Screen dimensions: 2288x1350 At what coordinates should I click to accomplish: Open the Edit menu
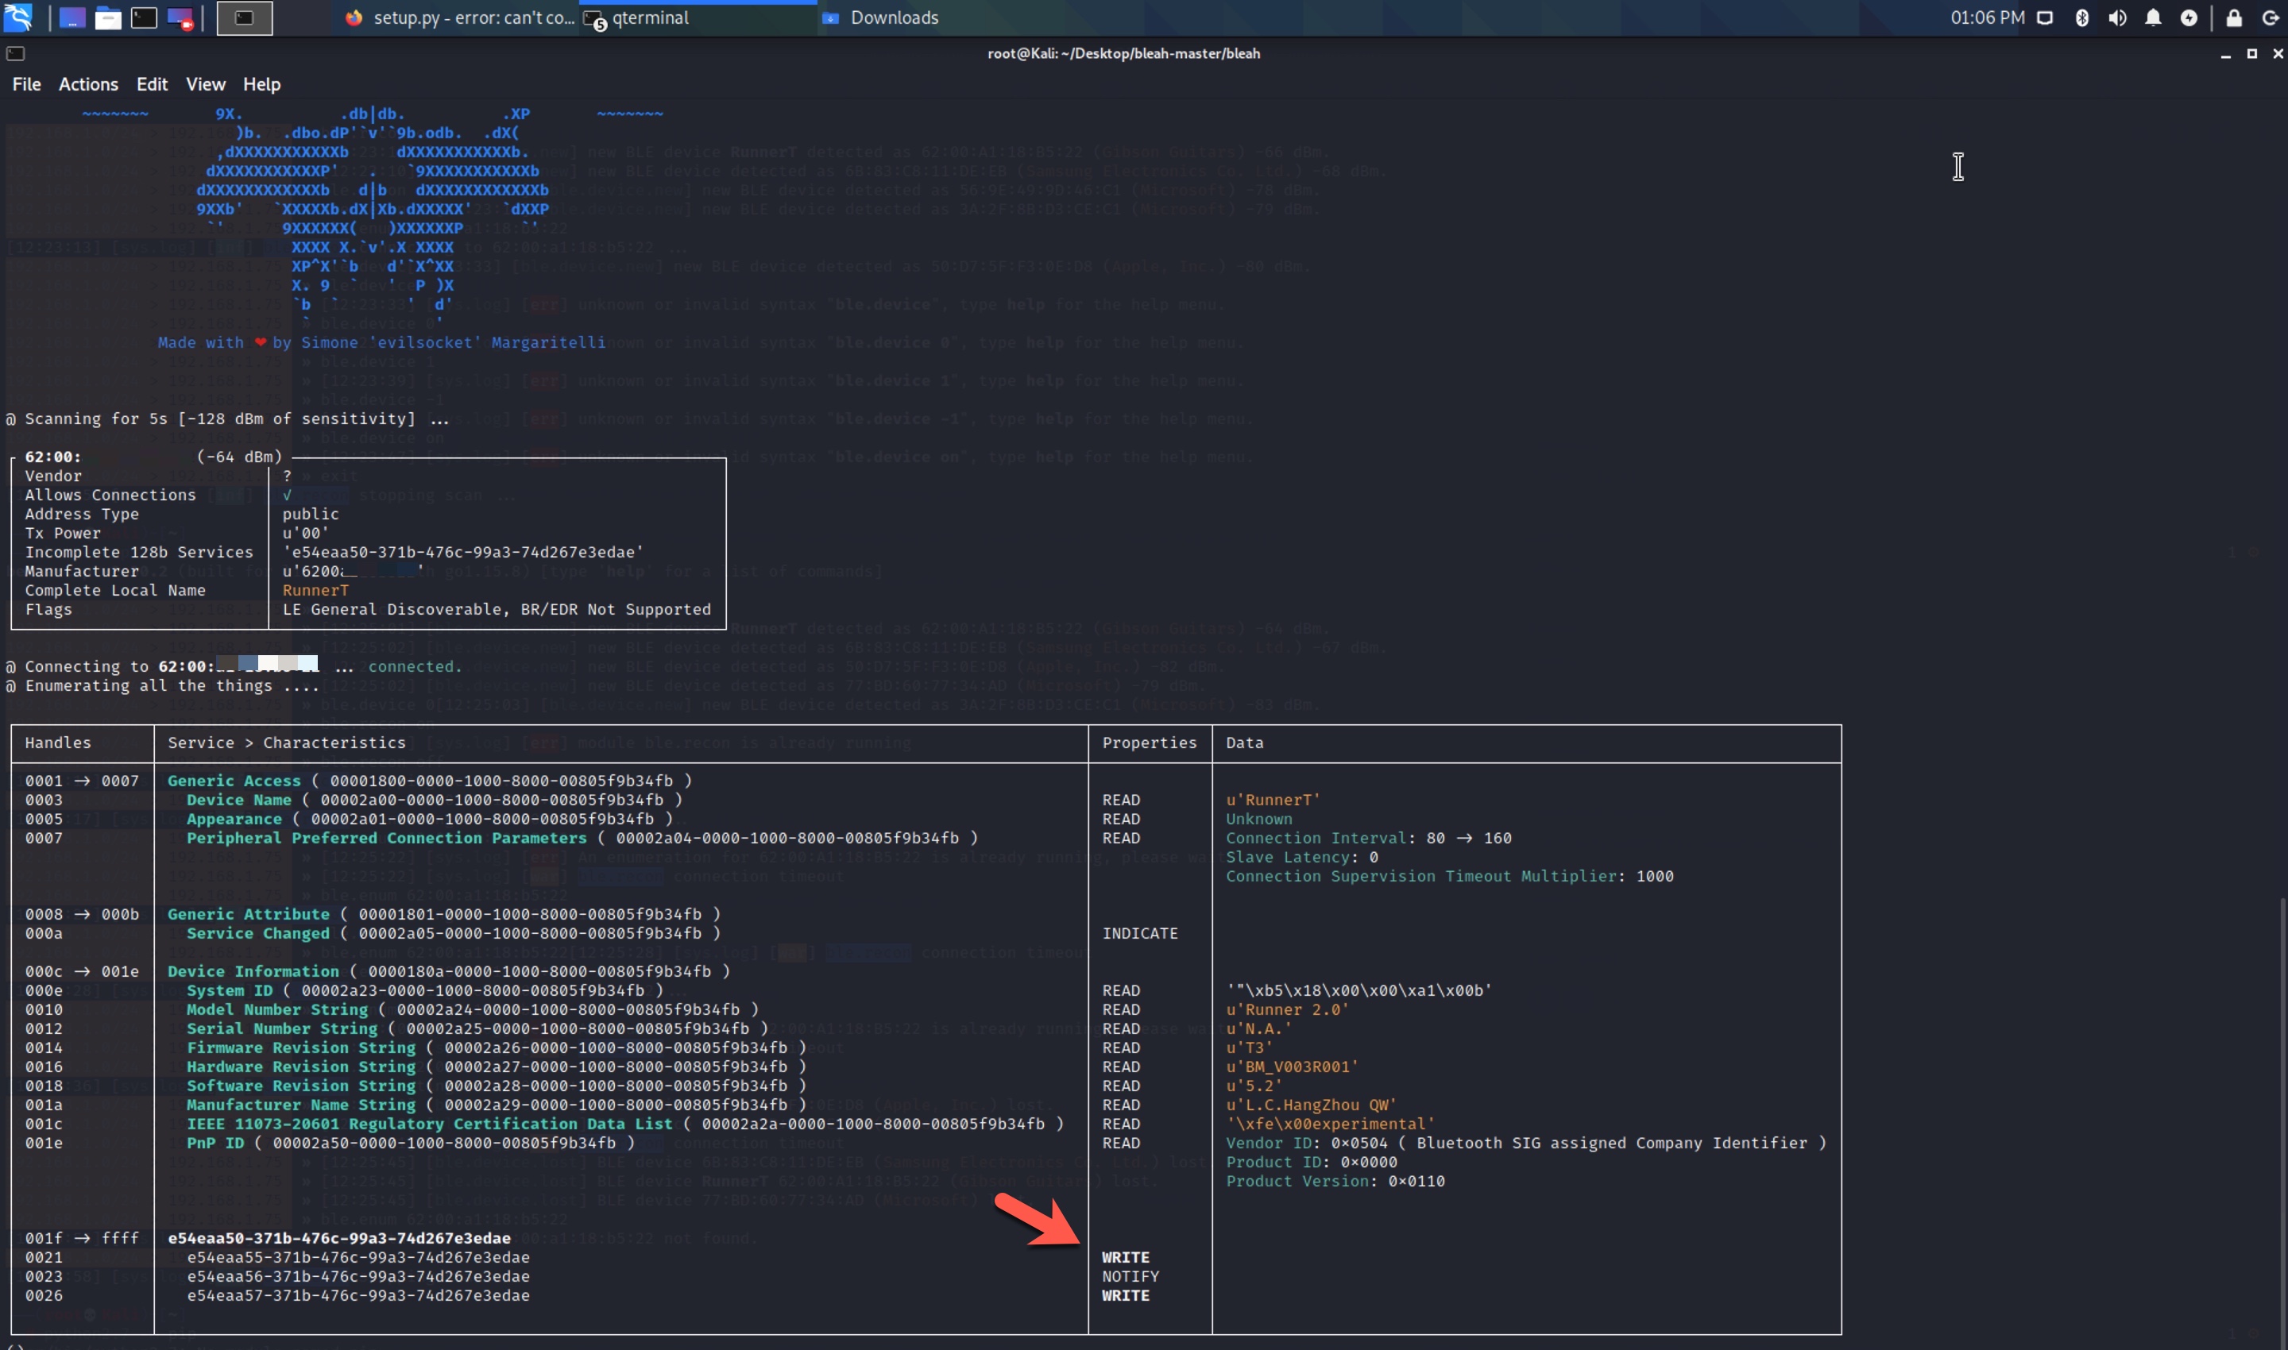coord(152,83)
